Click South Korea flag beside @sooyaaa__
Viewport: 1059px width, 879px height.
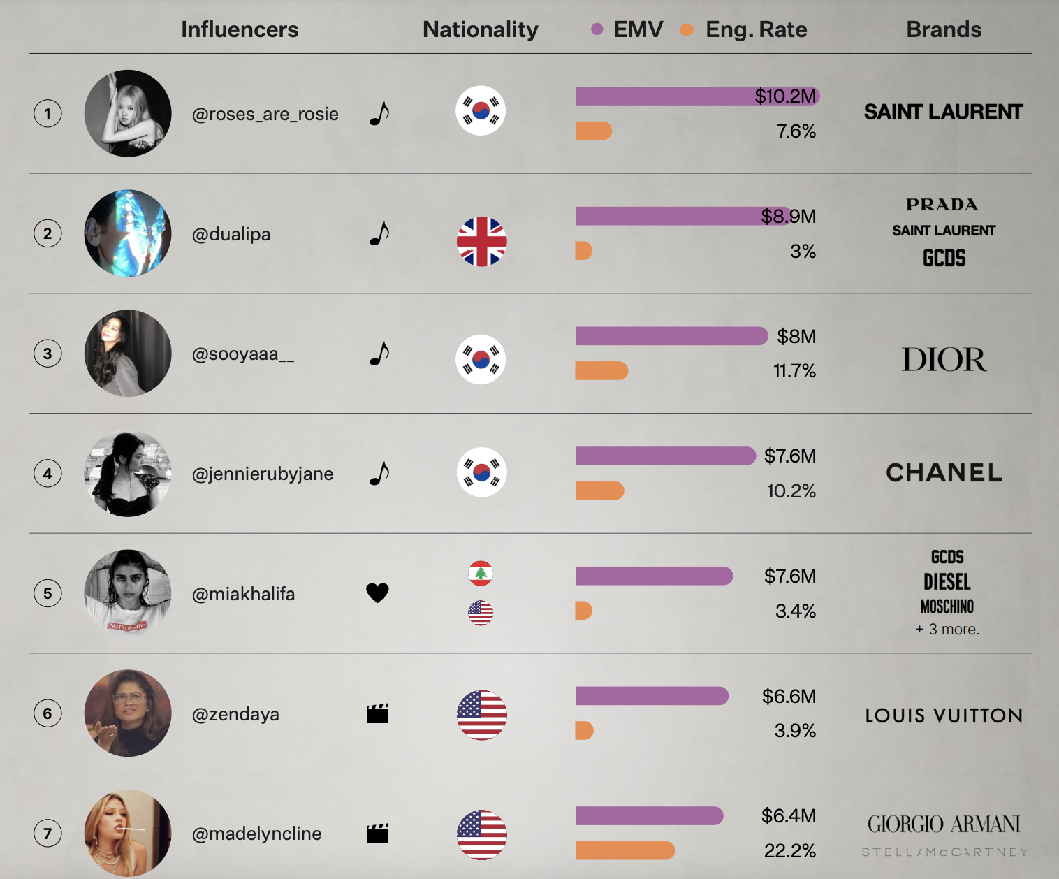[481, 359]
